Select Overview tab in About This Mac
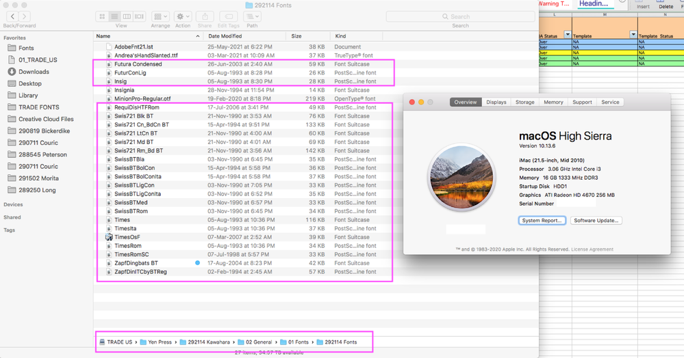Image resolution: width=684 pixels, height=358 pixels. tap(466, 102)
